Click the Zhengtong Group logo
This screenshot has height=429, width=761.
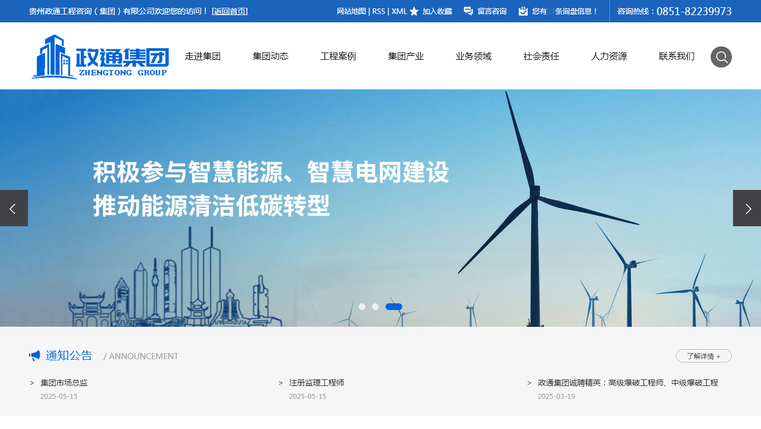tap(100, 56)
